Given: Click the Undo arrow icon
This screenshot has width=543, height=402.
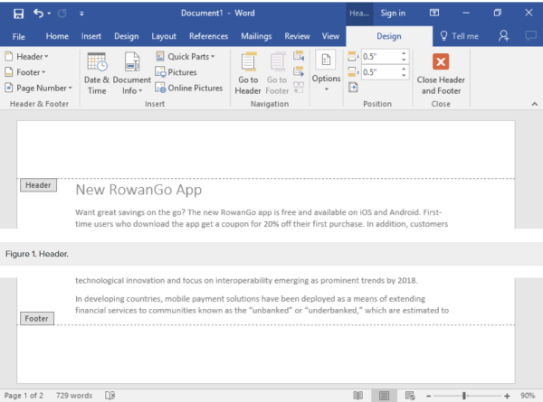Looking at the screenshot, I should [x=37, y=14].
